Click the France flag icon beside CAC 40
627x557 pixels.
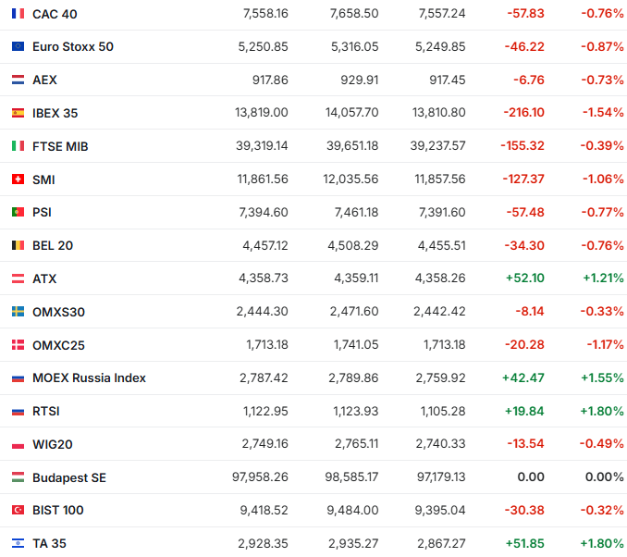pyautogui.click(x=18, y=14)
